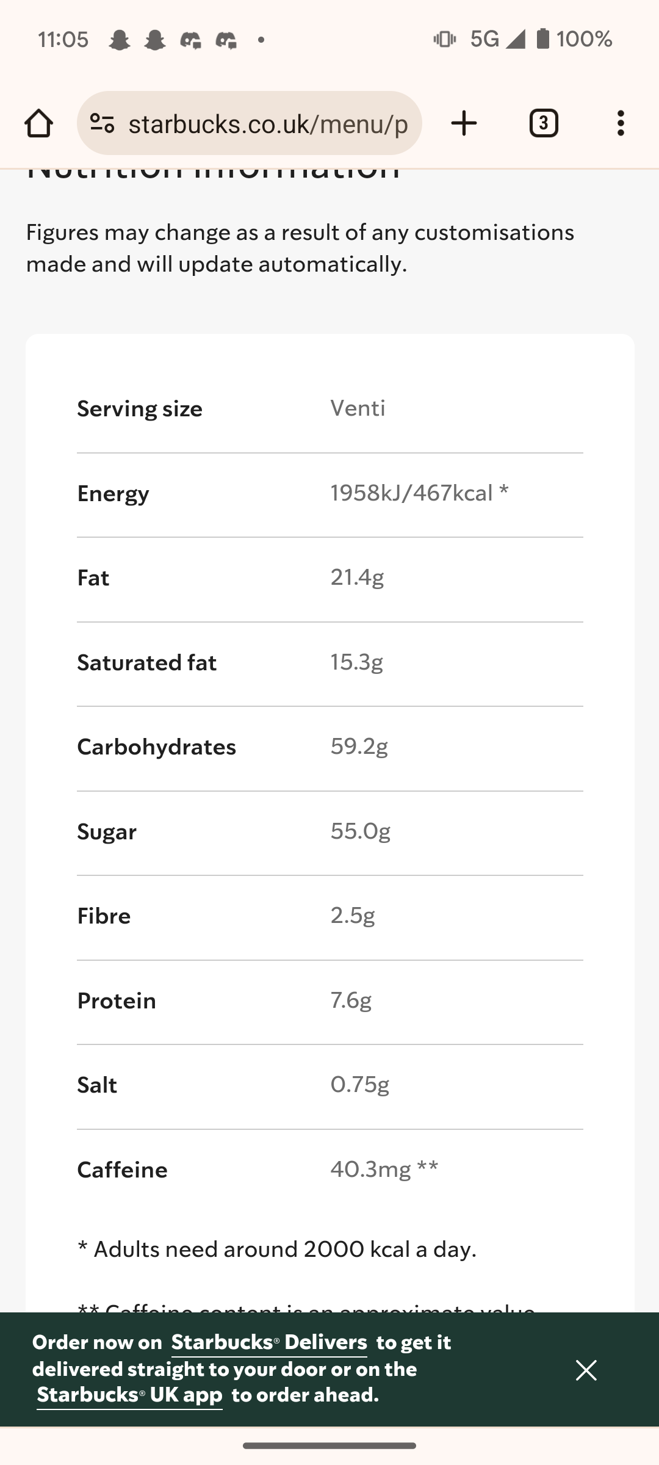Open a new tab with plus icon
Viewport: 659px width, 1465px height.
coord(464,123)
